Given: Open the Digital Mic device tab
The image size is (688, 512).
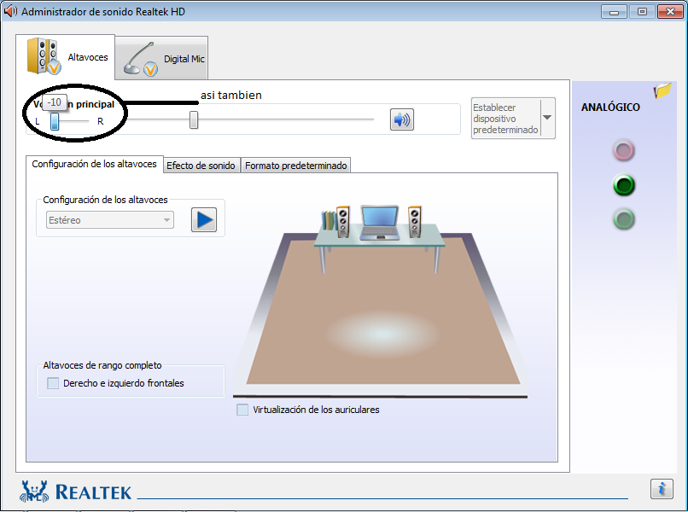Looking at the screenshot, I should 161,58.
